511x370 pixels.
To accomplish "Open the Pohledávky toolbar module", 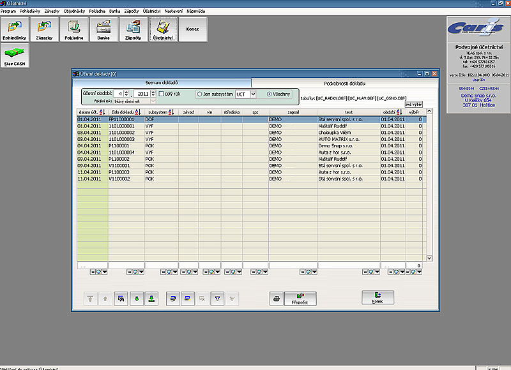I will [x=15, y=29].
